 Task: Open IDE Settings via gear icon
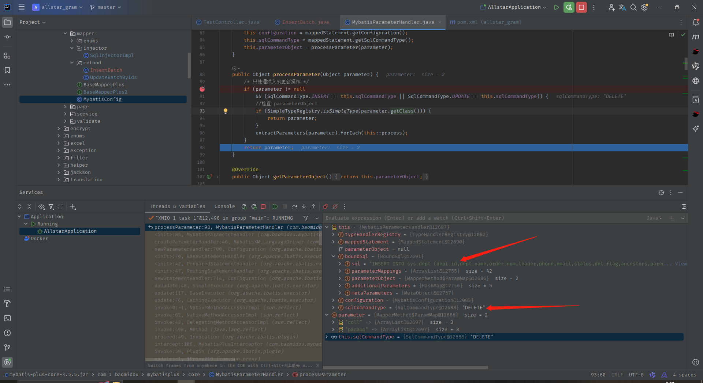pos(645,7)
